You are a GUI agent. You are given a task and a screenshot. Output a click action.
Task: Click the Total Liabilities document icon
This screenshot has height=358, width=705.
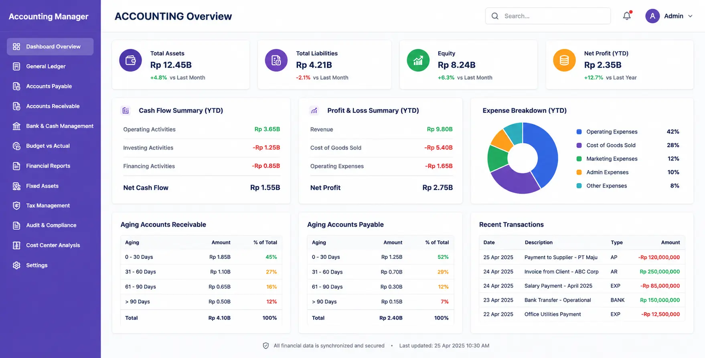[x=276, y=60]
